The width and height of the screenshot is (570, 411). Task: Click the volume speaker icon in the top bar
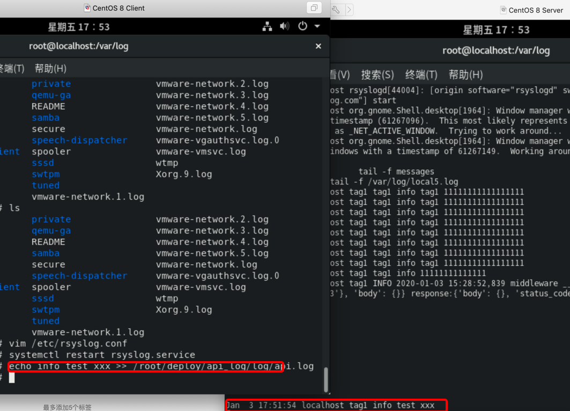284,26
